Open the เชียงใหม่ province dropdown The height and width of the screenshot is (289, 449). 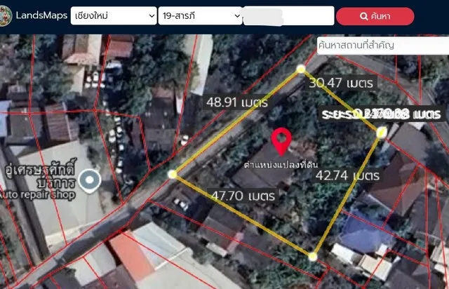114,15
